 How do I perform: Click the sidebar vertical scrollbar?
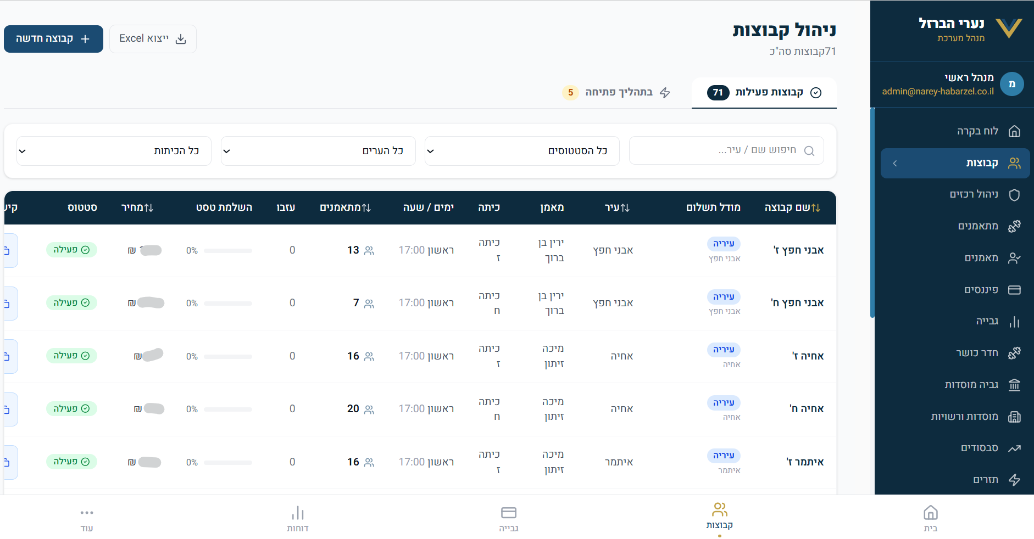point(872,213)
